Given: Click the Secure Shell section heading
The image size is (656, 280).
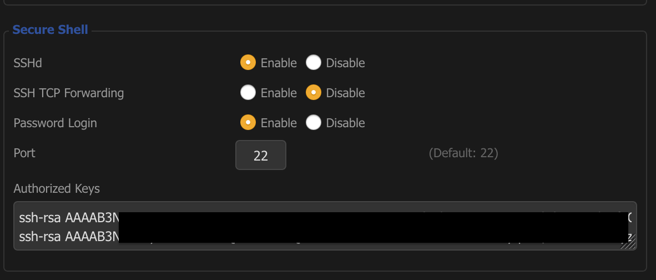Looking at the screenshot, I should point(50,29).
